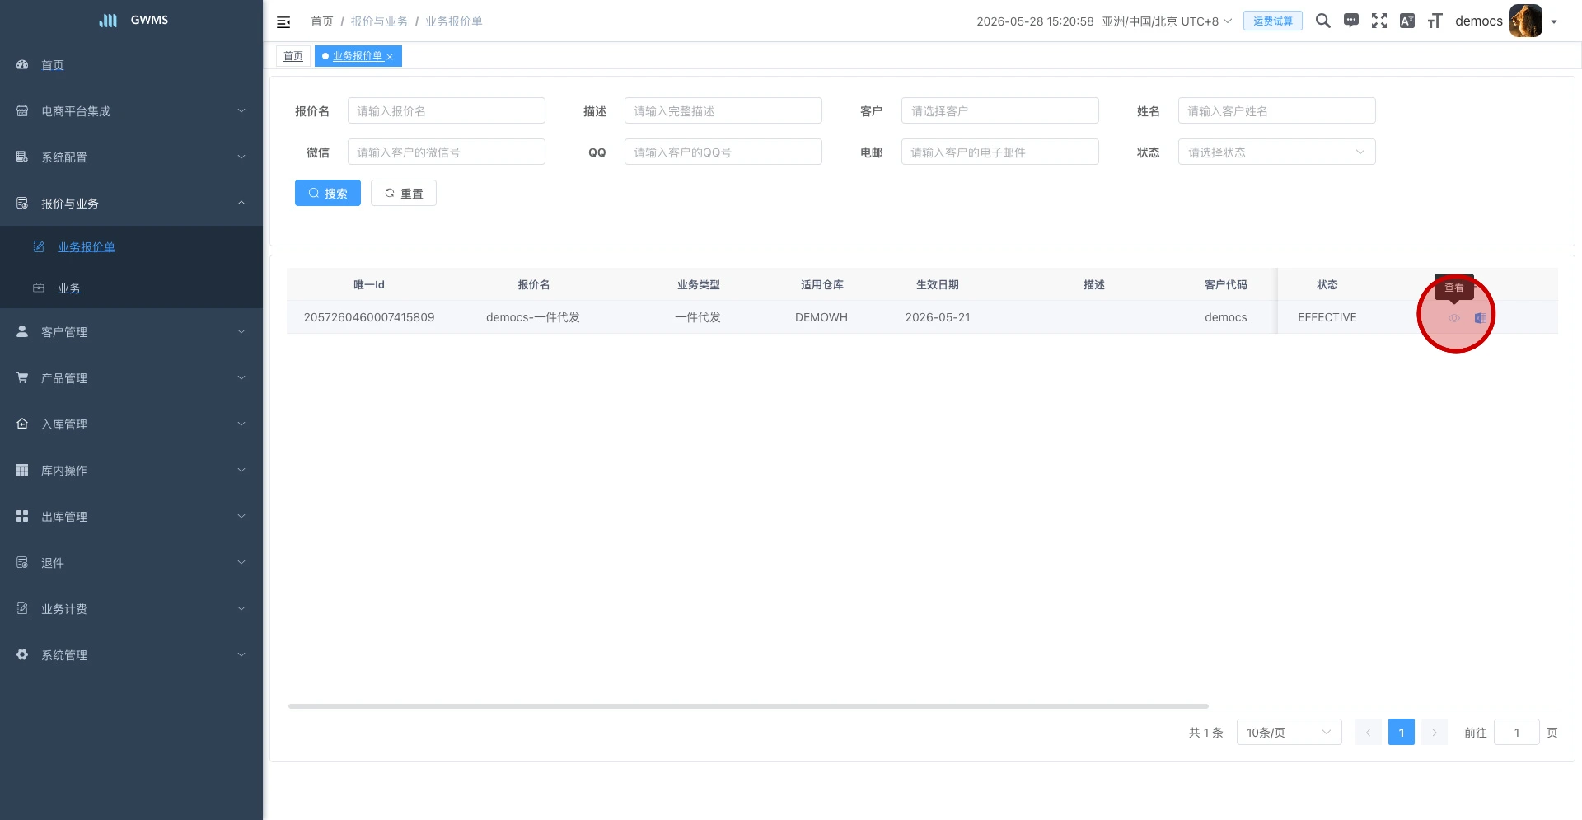Focus the 报价名 input field
The height and width of the screenshot is (820, 1582).
coord(447,110)
